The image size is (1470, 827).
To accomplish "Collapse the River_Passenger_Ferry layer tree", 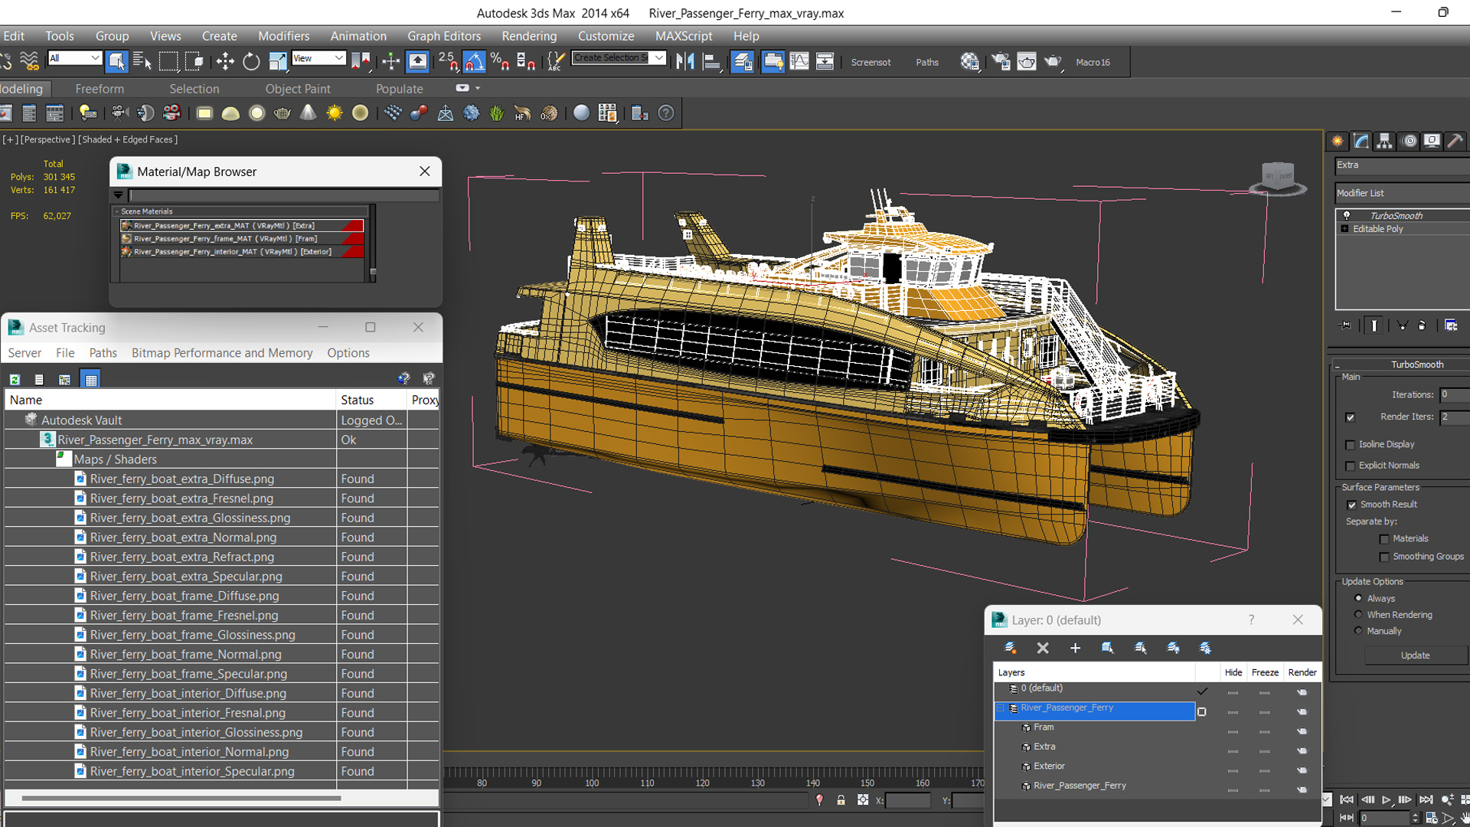I will tap(1001, 708).
